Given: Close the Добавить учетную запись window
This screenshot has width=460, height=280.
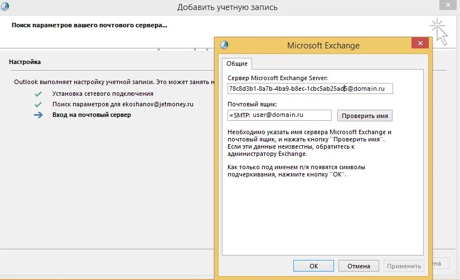Looking at the screenshot, I should (x=448, y=5).
